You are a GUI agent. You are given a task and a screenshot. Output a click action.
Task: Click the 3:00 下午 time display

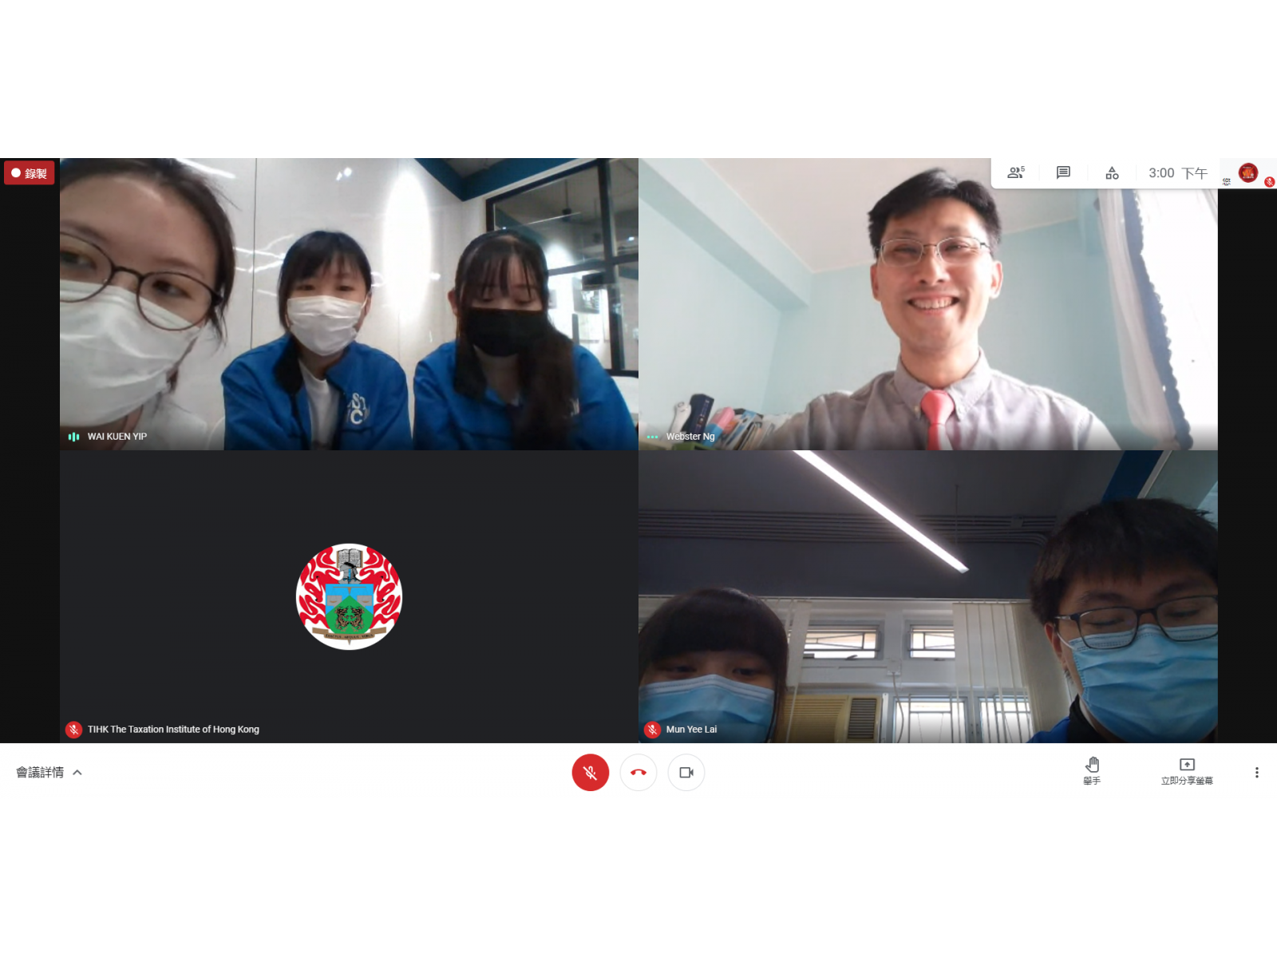1177,173
